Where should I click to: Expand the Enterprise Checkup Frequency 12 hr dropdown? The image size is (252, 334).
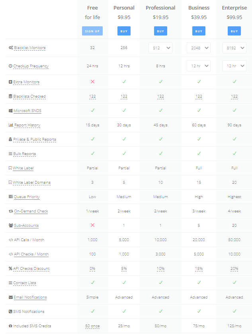234,66
